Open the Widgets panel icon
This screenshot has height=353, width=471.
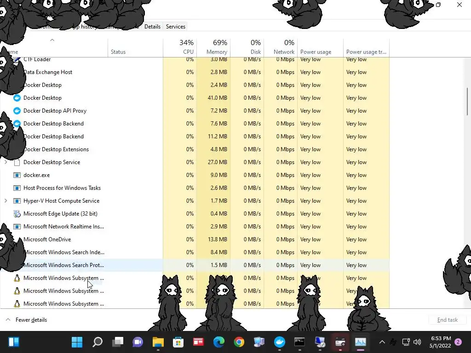tap(13, 342)
